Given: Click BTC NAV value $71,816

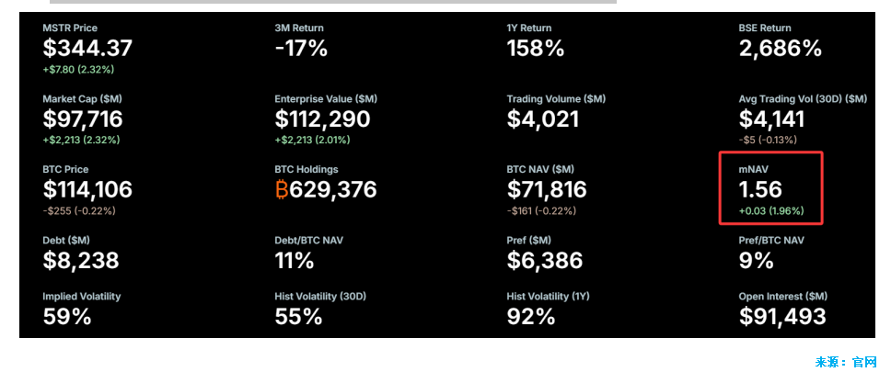Looking at the screenshot, I should coord(547,190).
